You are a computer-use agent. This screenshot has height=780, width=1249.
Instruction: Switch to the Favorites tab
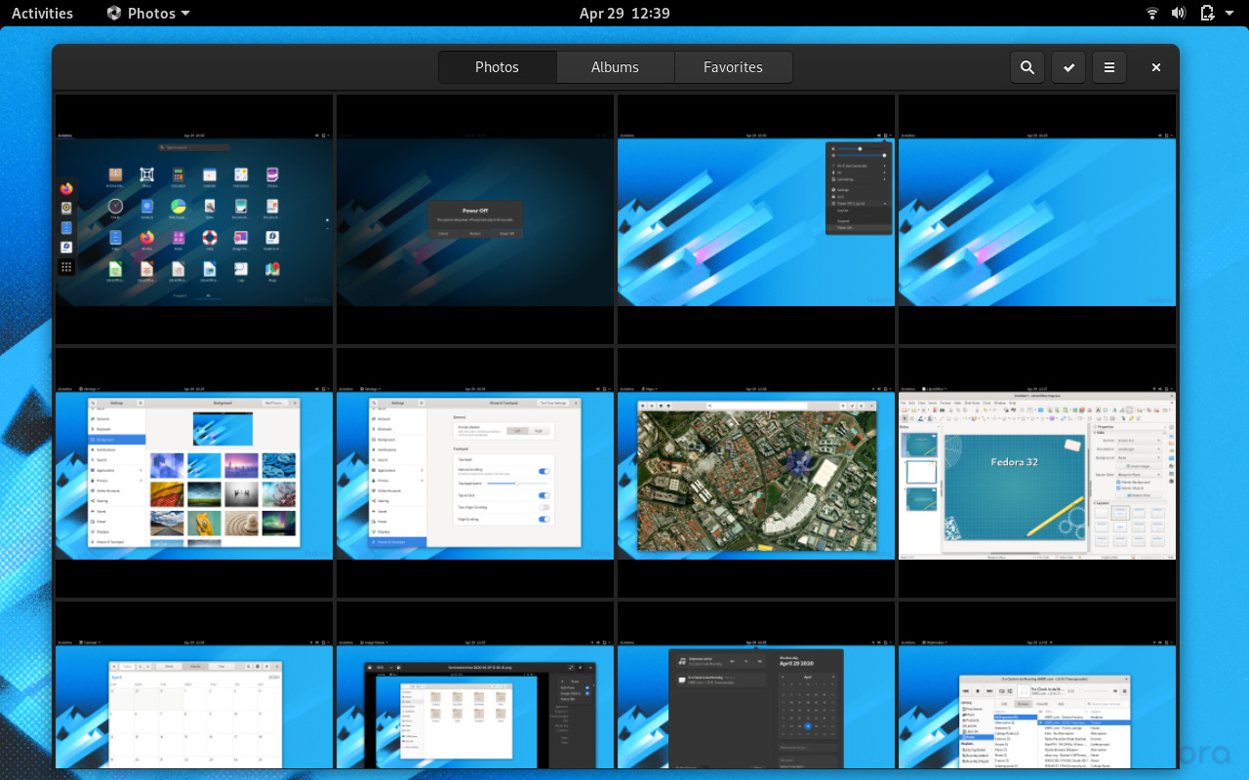point(733,67)
